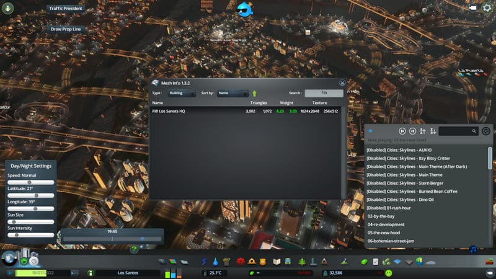Click the green sort direction arrow
496x279 pixels.
tap(254, 93)
